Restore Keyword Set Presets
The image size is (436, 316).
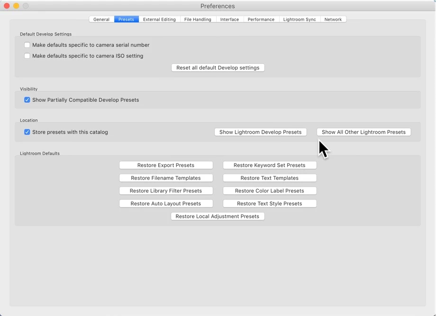coord(270,165)
